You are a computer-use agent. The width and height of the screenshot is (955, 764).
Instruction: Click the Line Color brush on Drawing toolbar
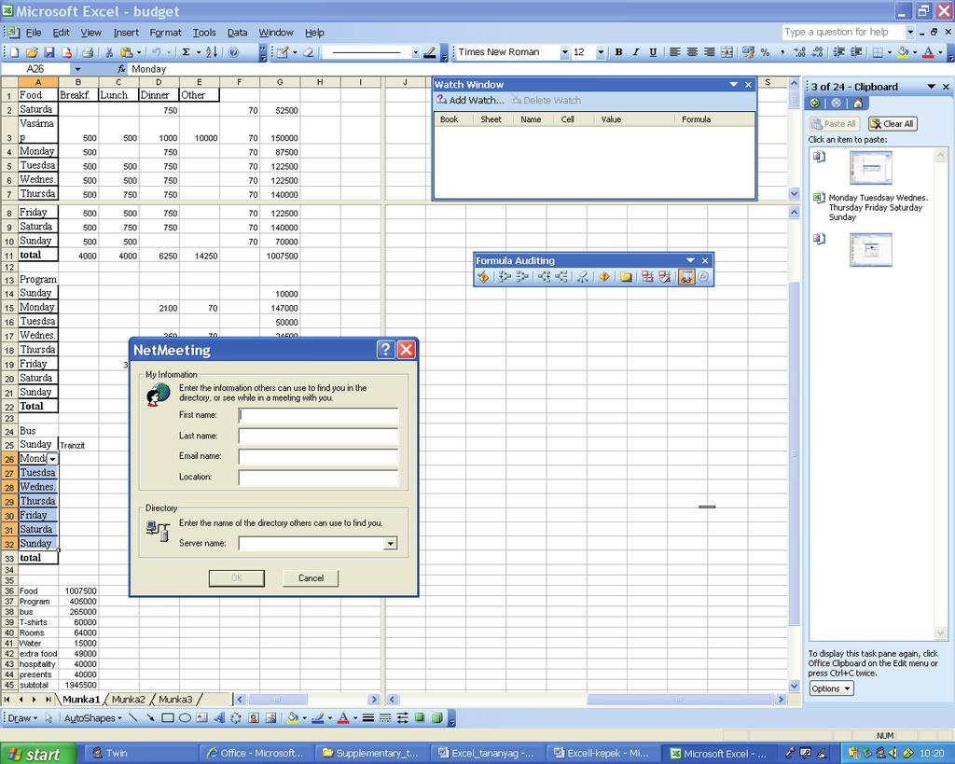[317, 718]
